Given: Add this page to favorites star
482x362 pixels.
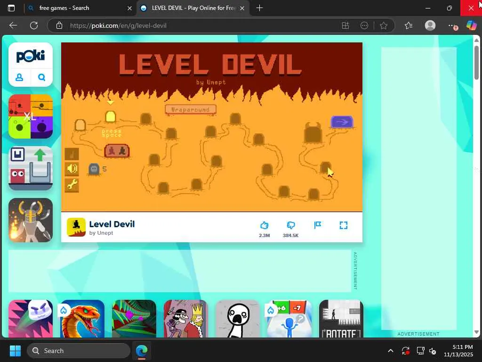Looking at the screenshot, I should click(x=384, y=25).
